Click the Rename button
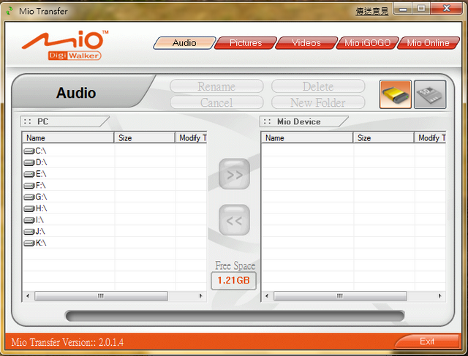468x356 pixels. [216, 86]
